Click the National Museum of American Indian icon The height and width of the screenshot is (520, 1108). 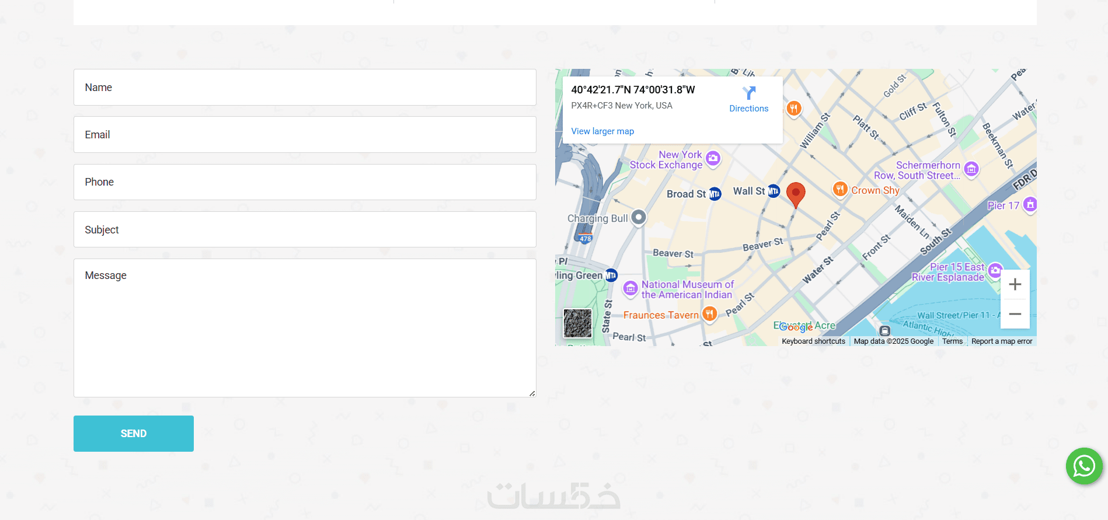630,288
